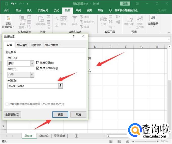Screen dimensions: 172x144
Task: Click the 清除 filter icon
Action: [x=82, y=17]
